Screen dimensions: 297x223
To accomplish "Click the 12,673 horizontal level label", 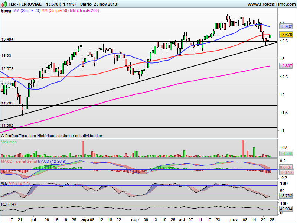I will pos(7,68).
